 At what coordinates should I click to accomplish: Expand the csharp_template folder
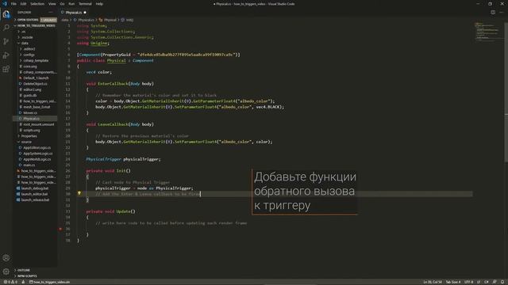coord(36,60)
